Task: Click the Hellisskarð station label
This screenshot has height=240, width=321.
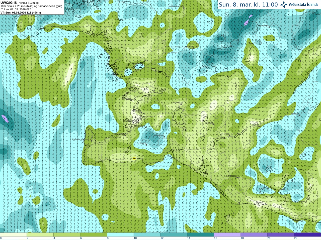Action: click(x=158, y=135)
